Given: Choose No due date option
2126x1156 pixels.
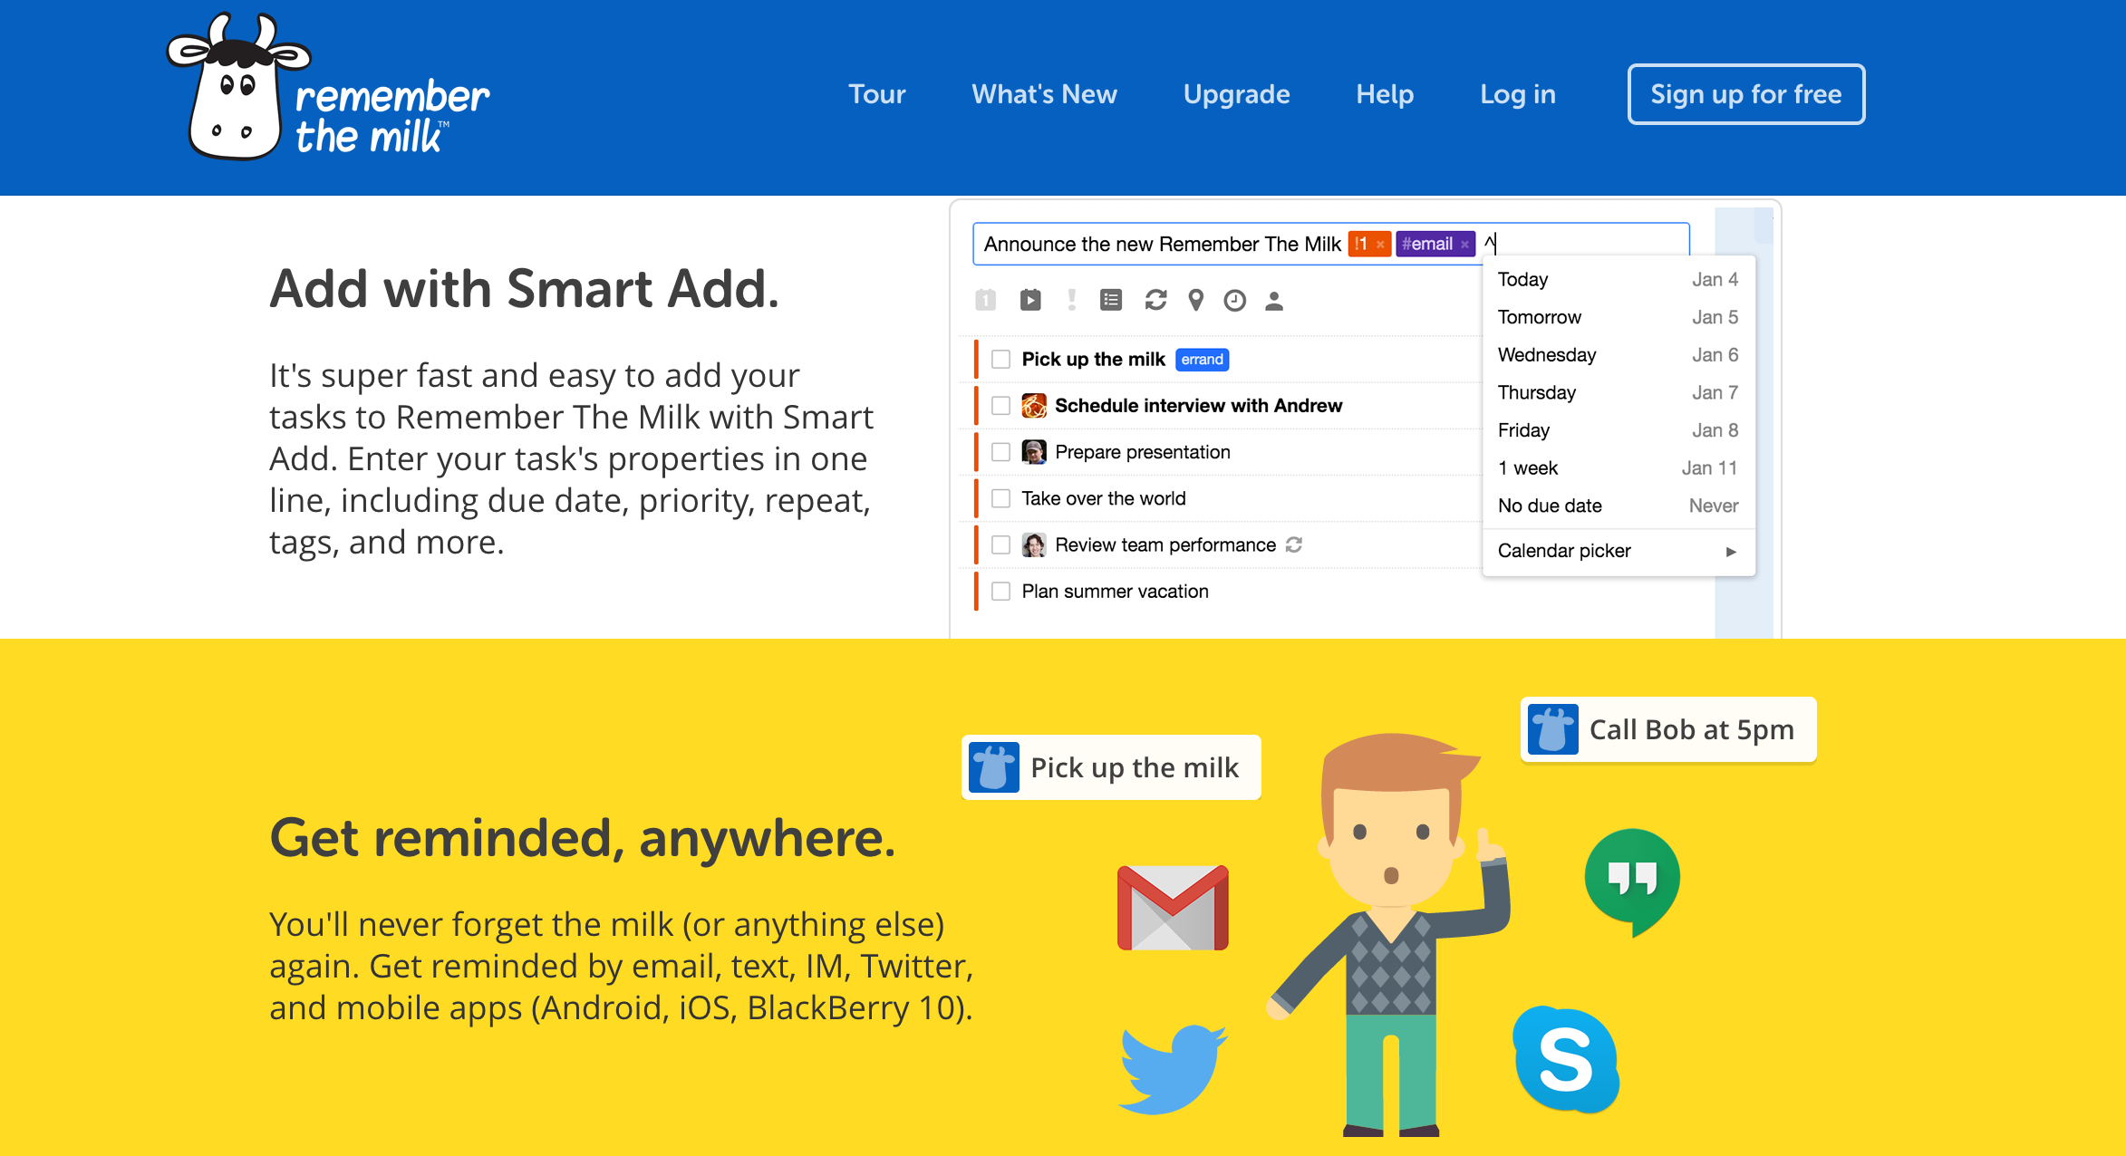Looking at the screenshot, I should 1619,506.
